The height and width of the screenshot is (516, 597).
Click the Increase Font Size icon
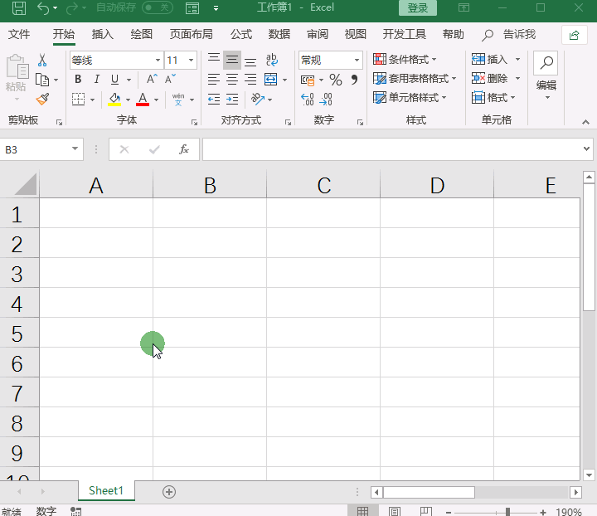pyautogui.click(x=152, y=80)
